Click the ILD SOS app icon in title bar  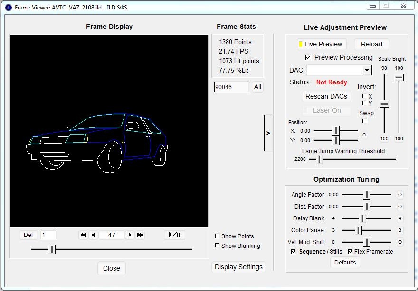9,7
